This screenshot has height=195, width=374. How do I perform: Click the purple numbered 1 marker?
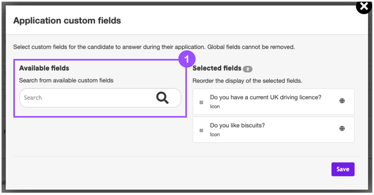point(187,59)
